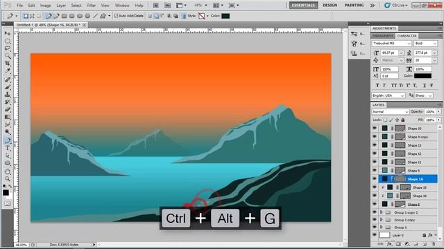Click the foreground color swatch in toolbox
This screenshot has height=249, width=444.
coord(6,192)
